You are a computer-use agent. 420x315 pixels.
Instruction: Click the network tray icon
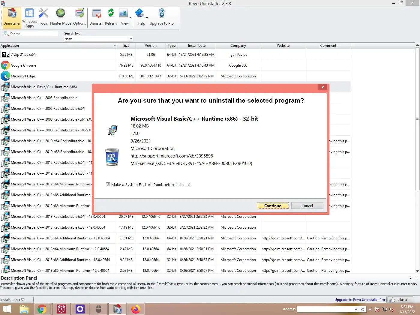pyautogui.click(x=385, y=309)
